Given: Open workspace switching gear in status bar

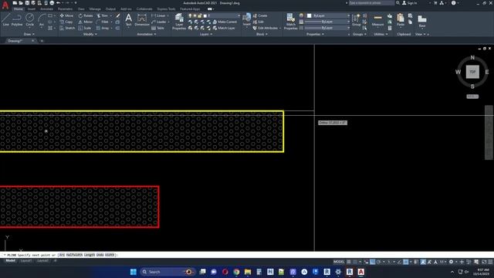Looking at the screenshot, I should pos(451,262).
